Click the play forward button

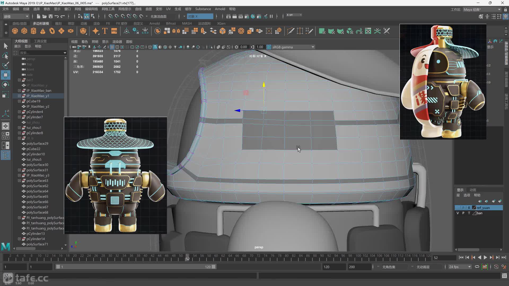(485, 257)
